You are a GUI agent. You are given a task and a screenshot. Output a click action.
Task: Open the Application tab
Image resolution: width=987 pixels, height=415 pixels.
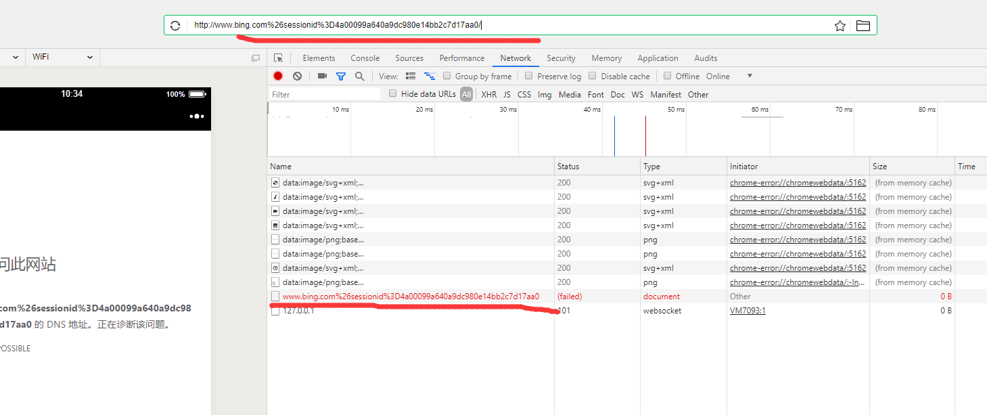[658, 58]
